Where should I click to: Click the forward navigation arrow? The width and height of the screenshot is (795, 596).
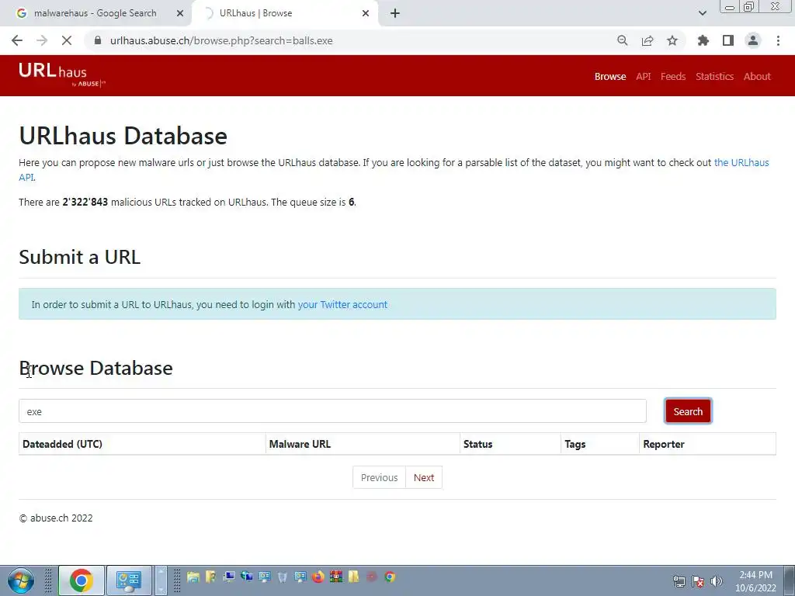click(x=42, y=40)
